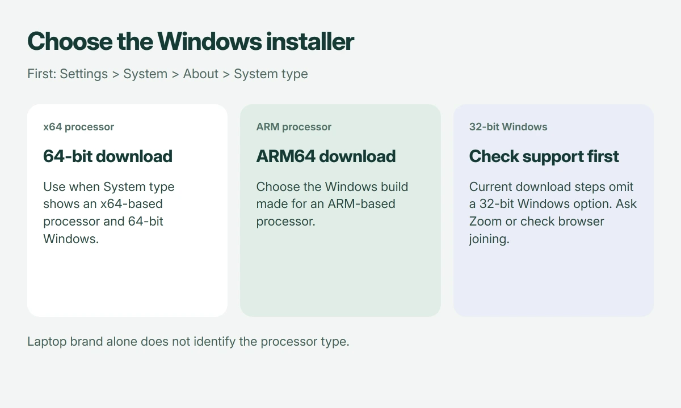This screenshot has width=681, height=408.
Task: Click the "Check support first" card title
Action: 544,156
